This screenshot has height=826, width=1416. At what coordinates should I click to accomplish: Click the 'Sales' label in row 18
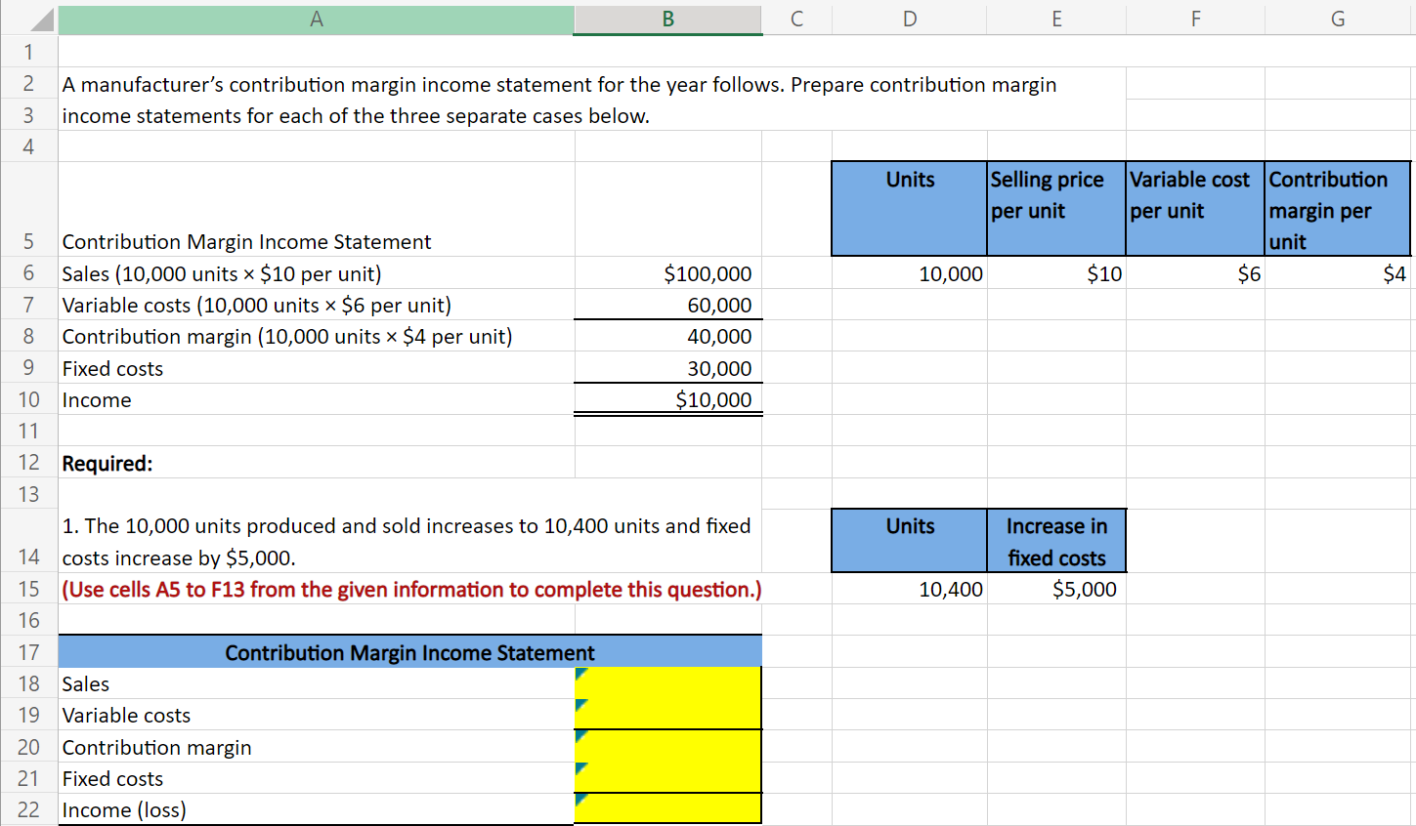click(x=86, y=683)
